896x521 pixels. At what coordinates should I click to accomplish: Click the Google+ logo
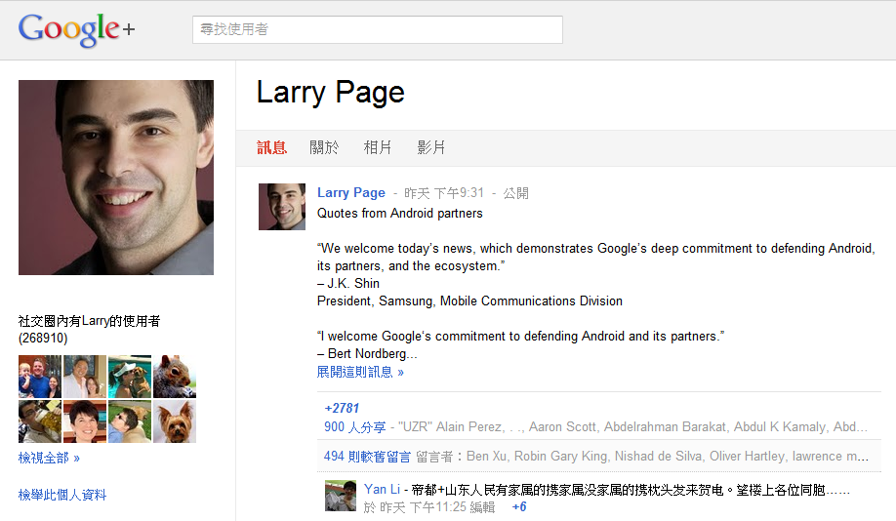click(76, 29)
